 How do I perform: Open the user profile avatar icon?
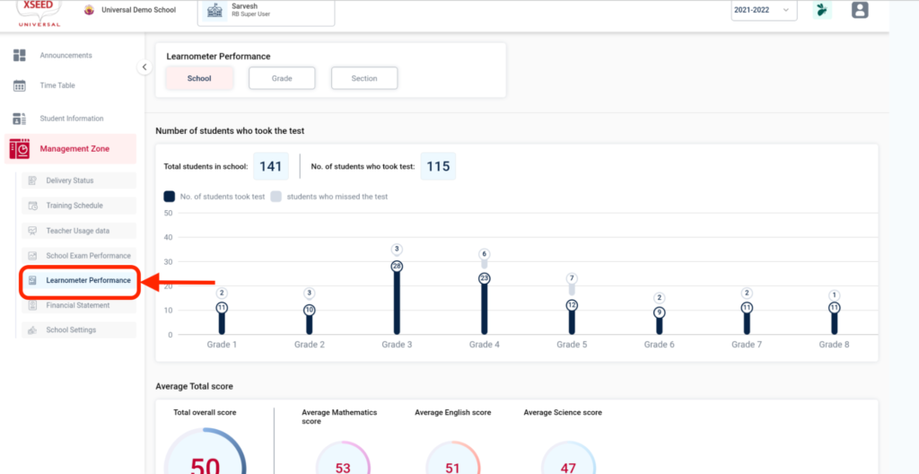(860, 10)
